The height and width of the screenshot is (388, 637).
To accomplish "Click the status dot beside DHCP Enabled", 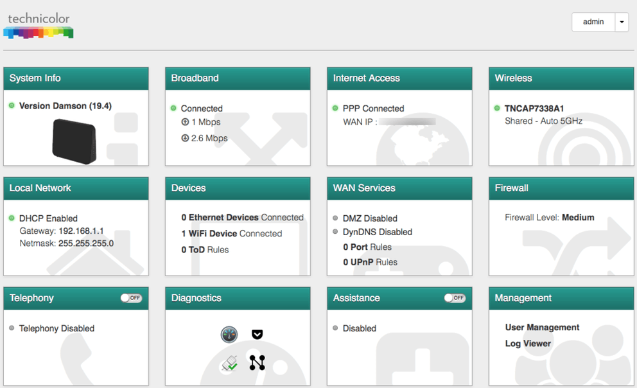I will click(10, 218).
